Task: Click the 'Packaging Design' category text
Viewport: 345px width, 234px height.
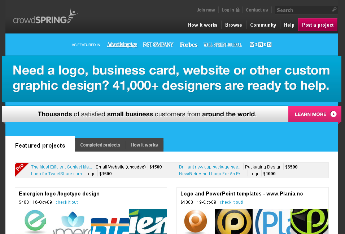Action: tap(263, 167)
